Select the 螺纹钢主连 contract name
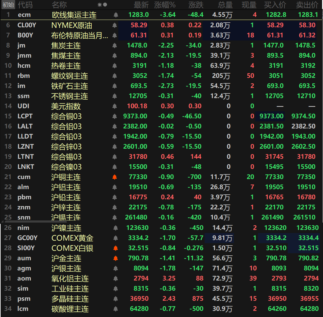Screen dimensions: 323x317 coord(70,76)
